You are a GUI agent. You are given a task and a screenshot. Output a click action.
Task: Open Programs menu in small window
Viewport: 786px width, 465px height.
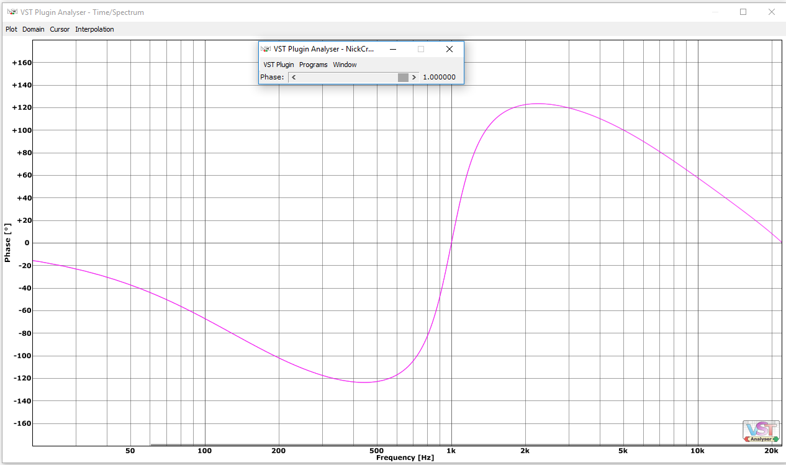pyautogui.click(x=314, y=65)
